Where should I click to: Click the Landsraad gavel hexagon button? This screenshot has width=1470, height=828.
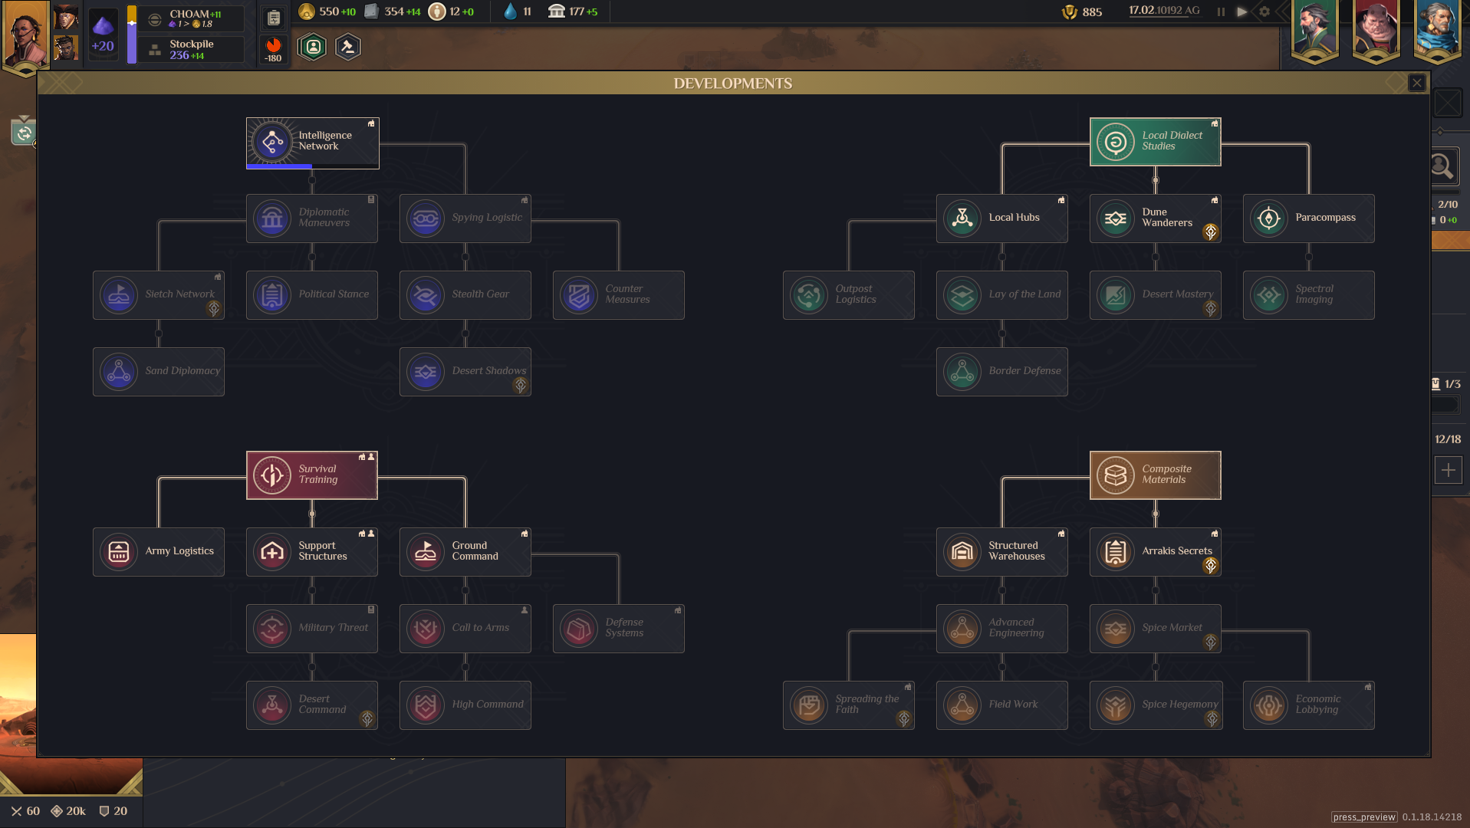[347, 48]
